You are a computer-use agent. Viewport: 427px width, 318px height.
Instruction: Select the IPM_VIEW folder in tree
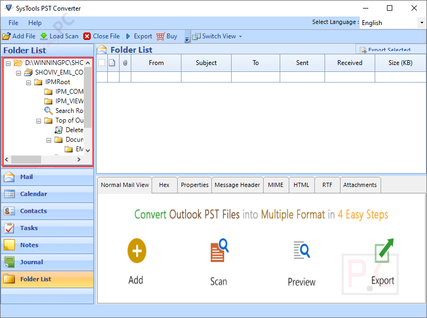[64, 101]
